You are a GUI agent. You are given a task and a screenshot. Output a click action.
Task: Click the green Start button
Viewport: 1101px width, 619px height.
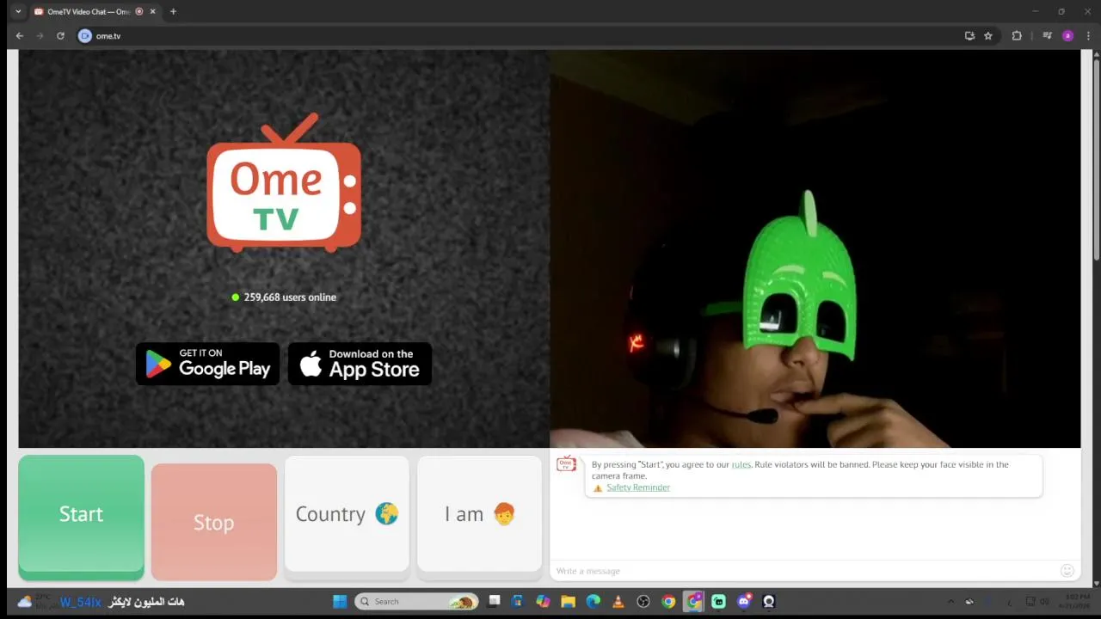click(x=81, y=516)
